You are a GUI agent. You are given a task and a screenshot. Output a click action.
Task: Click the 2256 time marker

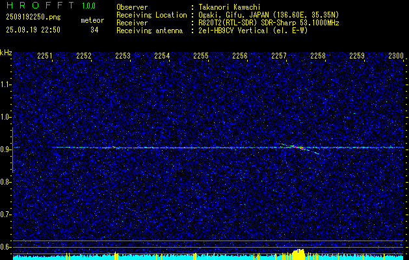pyautogui.click(x=240, y=55)
